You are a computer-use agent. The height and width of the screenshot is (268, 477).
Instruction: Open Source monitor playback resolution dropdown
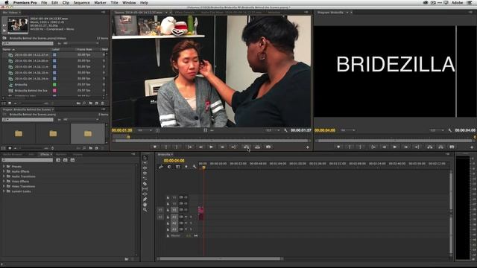272,130
